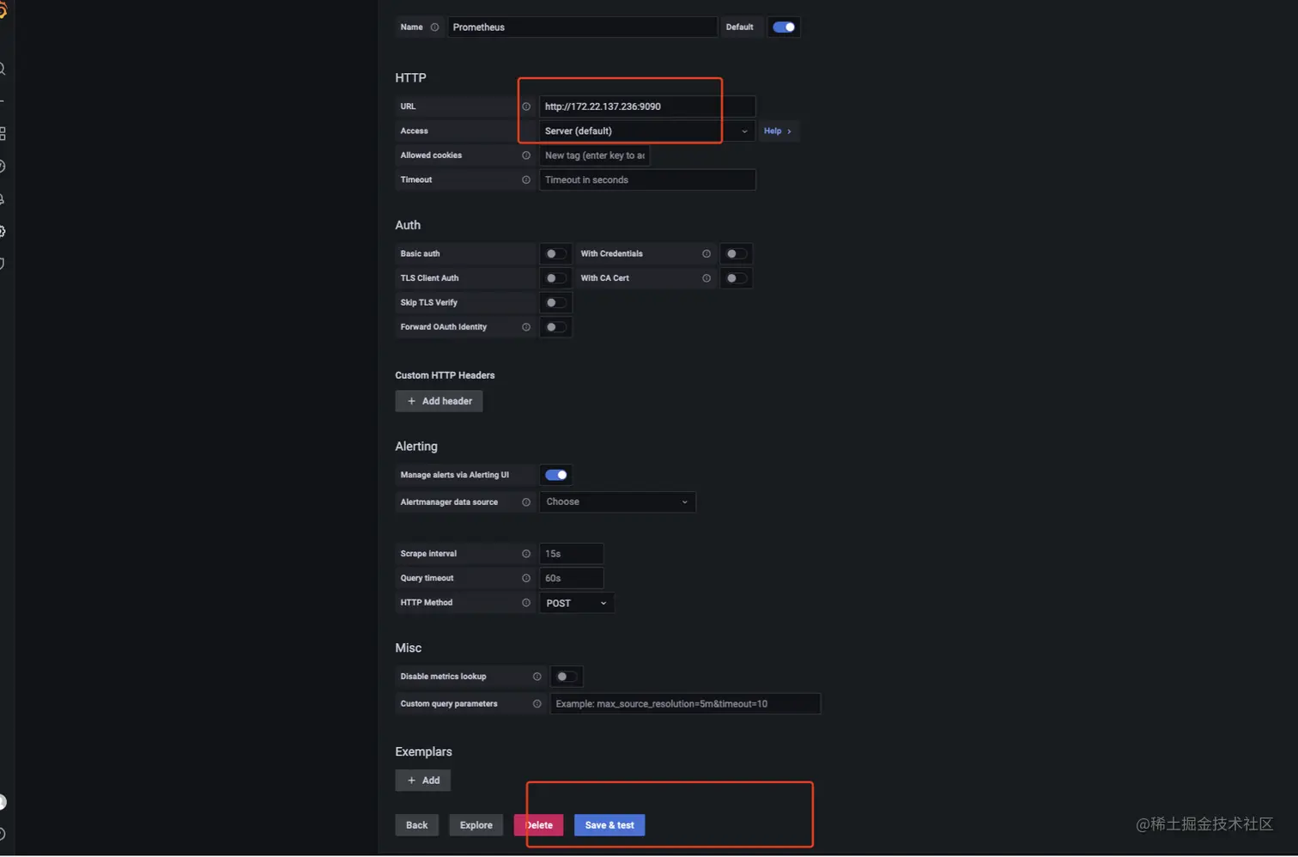The image size is (1298, 857).
Task: Open the Alertmanager data source Choose dropdown
Action: point(617,502)
